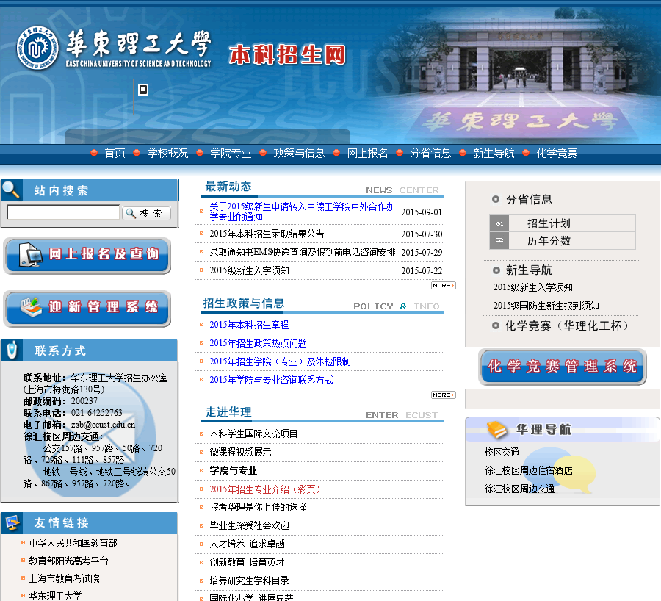Open 华东理工大学 friendly link
Viewport: 661px width, 601px height.
[55, 596]
